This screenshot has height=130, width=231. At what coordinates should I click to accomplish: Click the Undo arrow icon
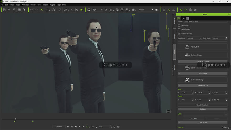(x=32, y=10)
